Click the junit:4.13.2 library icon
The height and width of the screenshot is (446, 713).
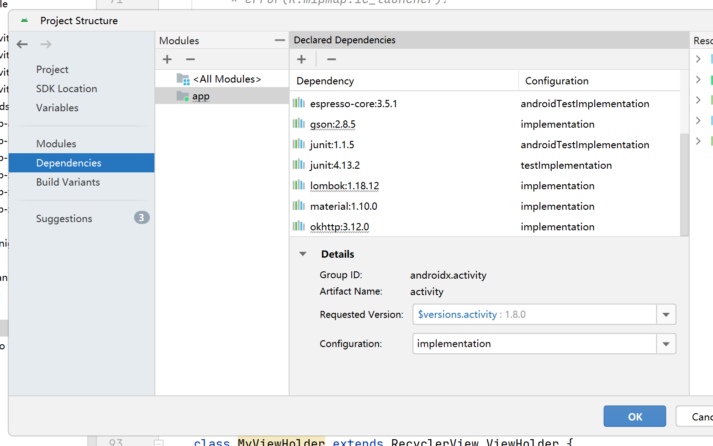tap(299, 164)
